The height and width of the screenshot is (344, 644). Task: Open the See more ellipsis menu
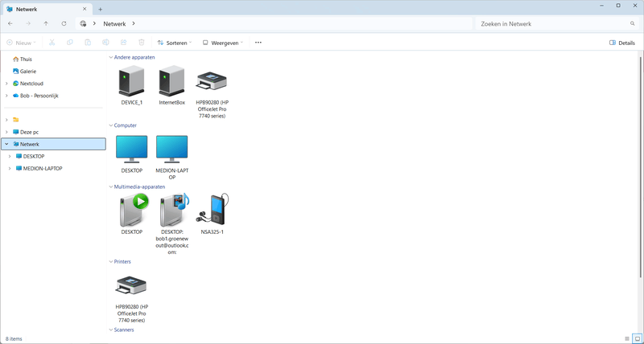[x=258, y=43]
